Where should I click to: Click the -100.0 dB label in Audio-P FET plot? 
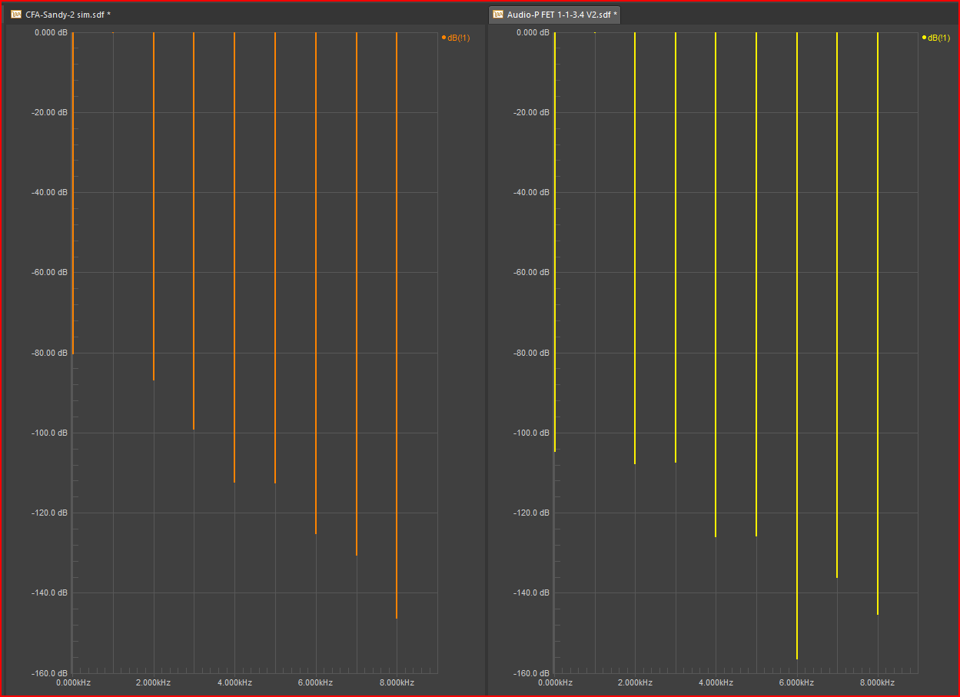(x=530, y=433)
